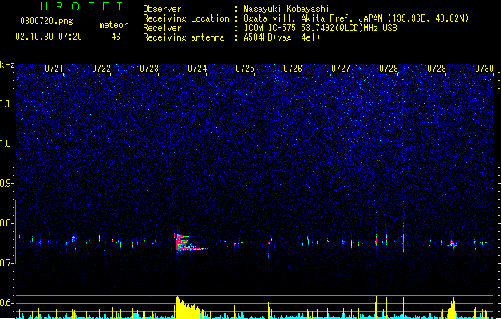Click the A504HB(yagi 4el) antenna text
The image size is (502, 319).
click(x=282, y=37)
